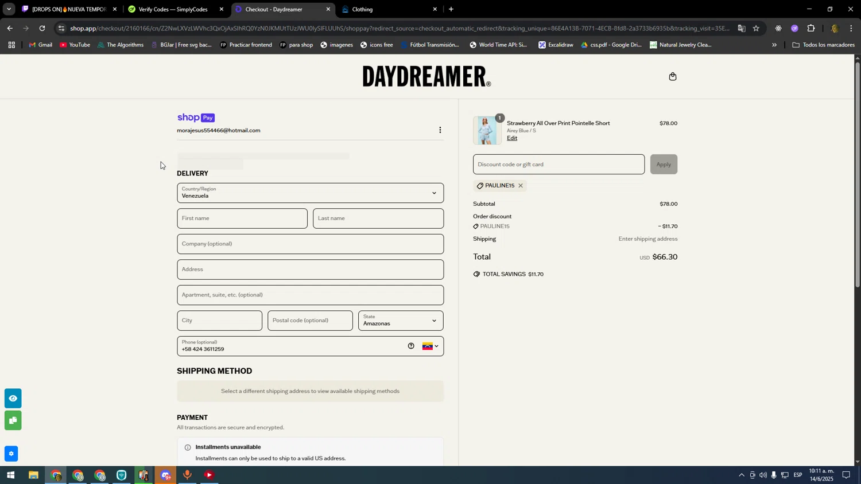Open phone number help tooltip icon

[x=411, y=346]
